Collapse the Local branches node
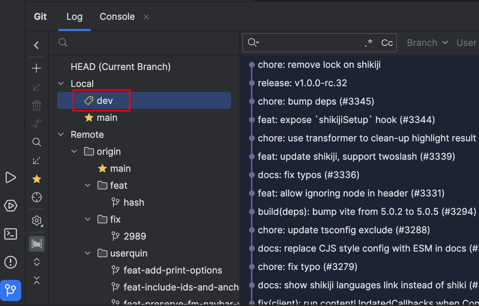 (x=61, y=84)
